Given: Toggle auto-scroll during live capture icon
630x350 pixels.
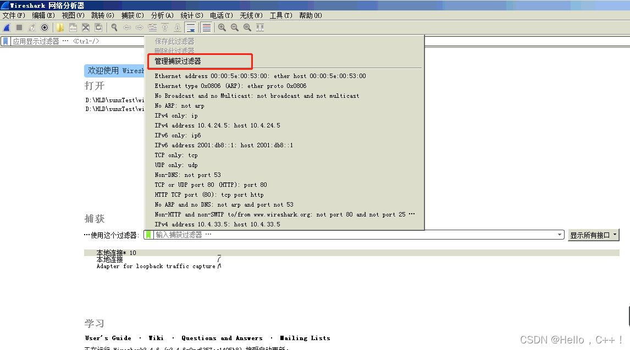Looking at the screenshot, I should pos(191,27).
